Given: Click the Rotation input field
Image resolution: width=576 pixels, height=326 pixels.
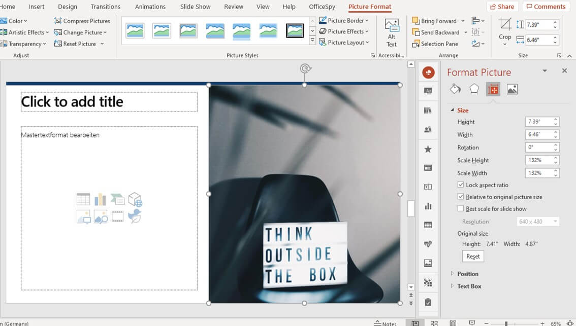Looking at the screenshot, I should 538,148.
